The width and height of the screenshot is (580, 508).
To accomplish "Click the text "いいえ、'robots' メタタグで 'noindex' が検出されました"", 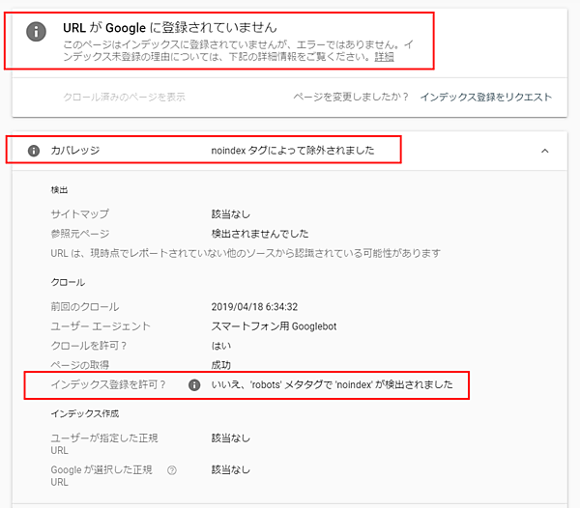I will 332,384.
